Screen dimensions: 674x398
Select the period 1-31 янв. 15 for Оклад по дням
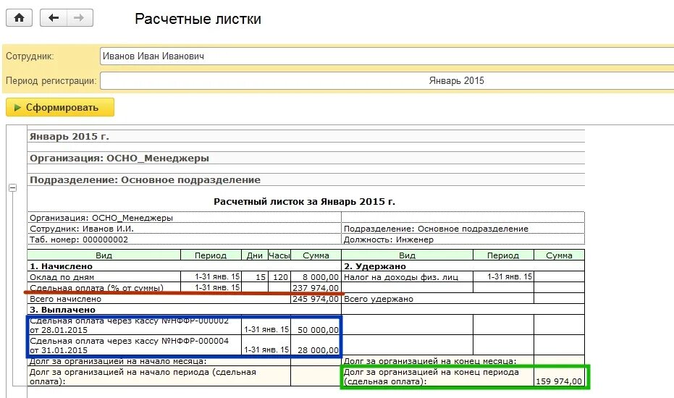(211, 277)
